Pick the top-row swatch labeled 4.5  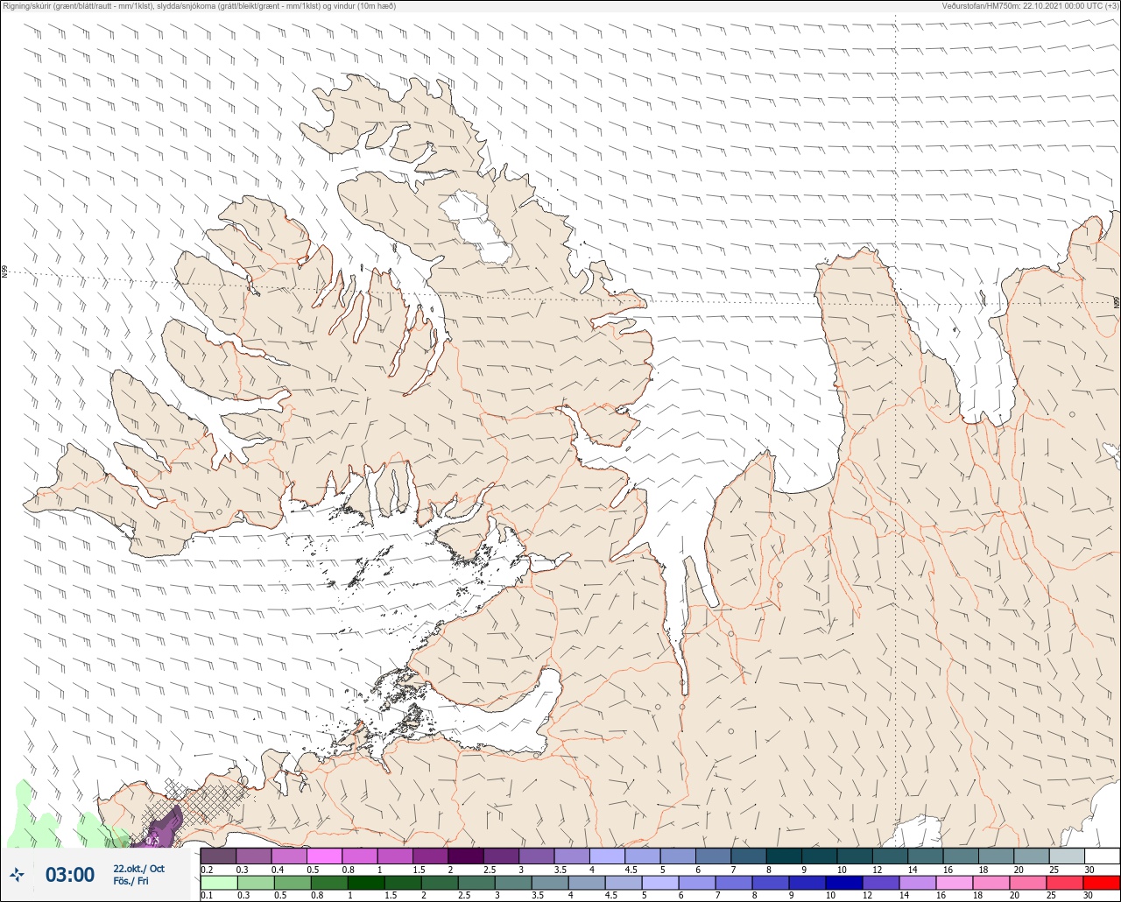point(643,856)
